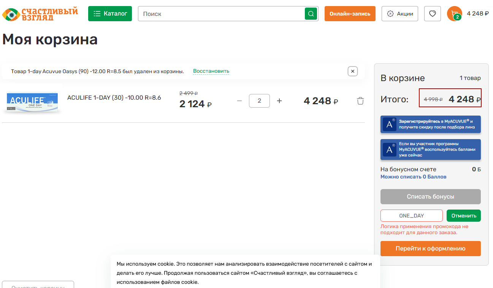Edit the ONE_DAY promo code field
493x288 pixels.
pyautogui.click(x=412, y=216)
